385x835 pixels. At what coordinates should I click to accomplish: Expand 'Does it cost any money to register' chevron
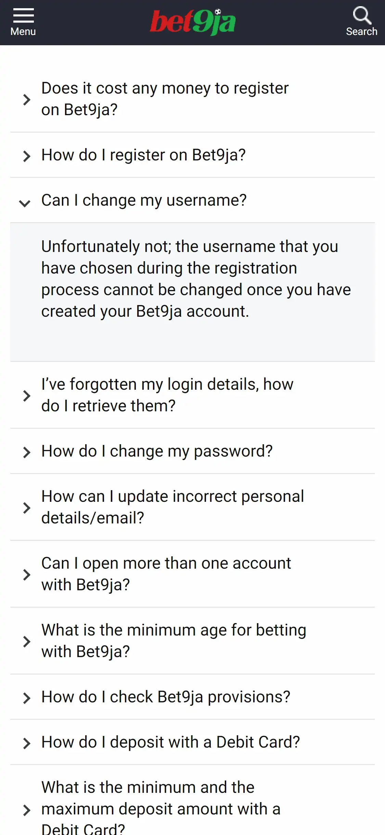click(x=26, y=100)
